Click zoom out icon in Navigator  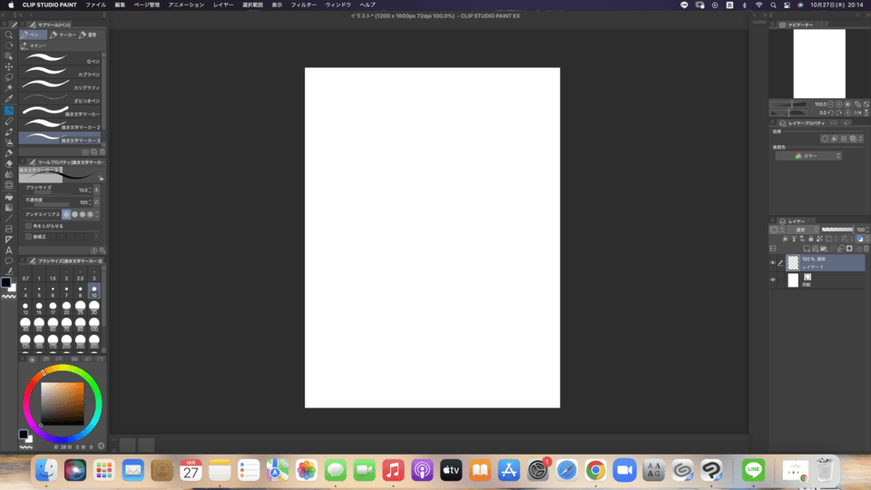pyautogui.click(x=831, y=103)
